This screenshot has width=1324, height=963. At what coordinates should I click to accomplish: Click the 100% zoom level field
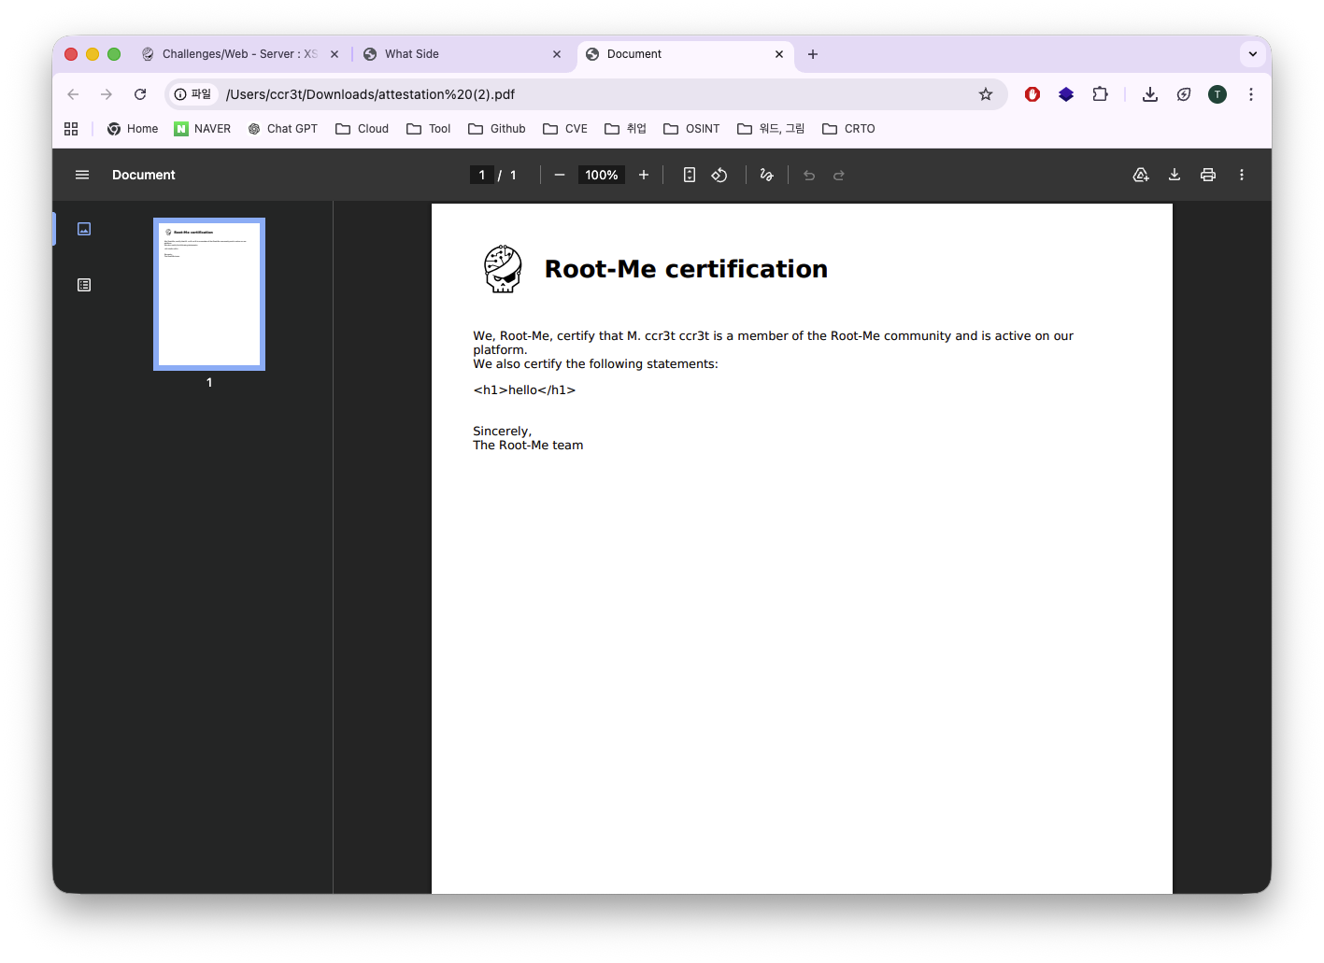(602, 175)
